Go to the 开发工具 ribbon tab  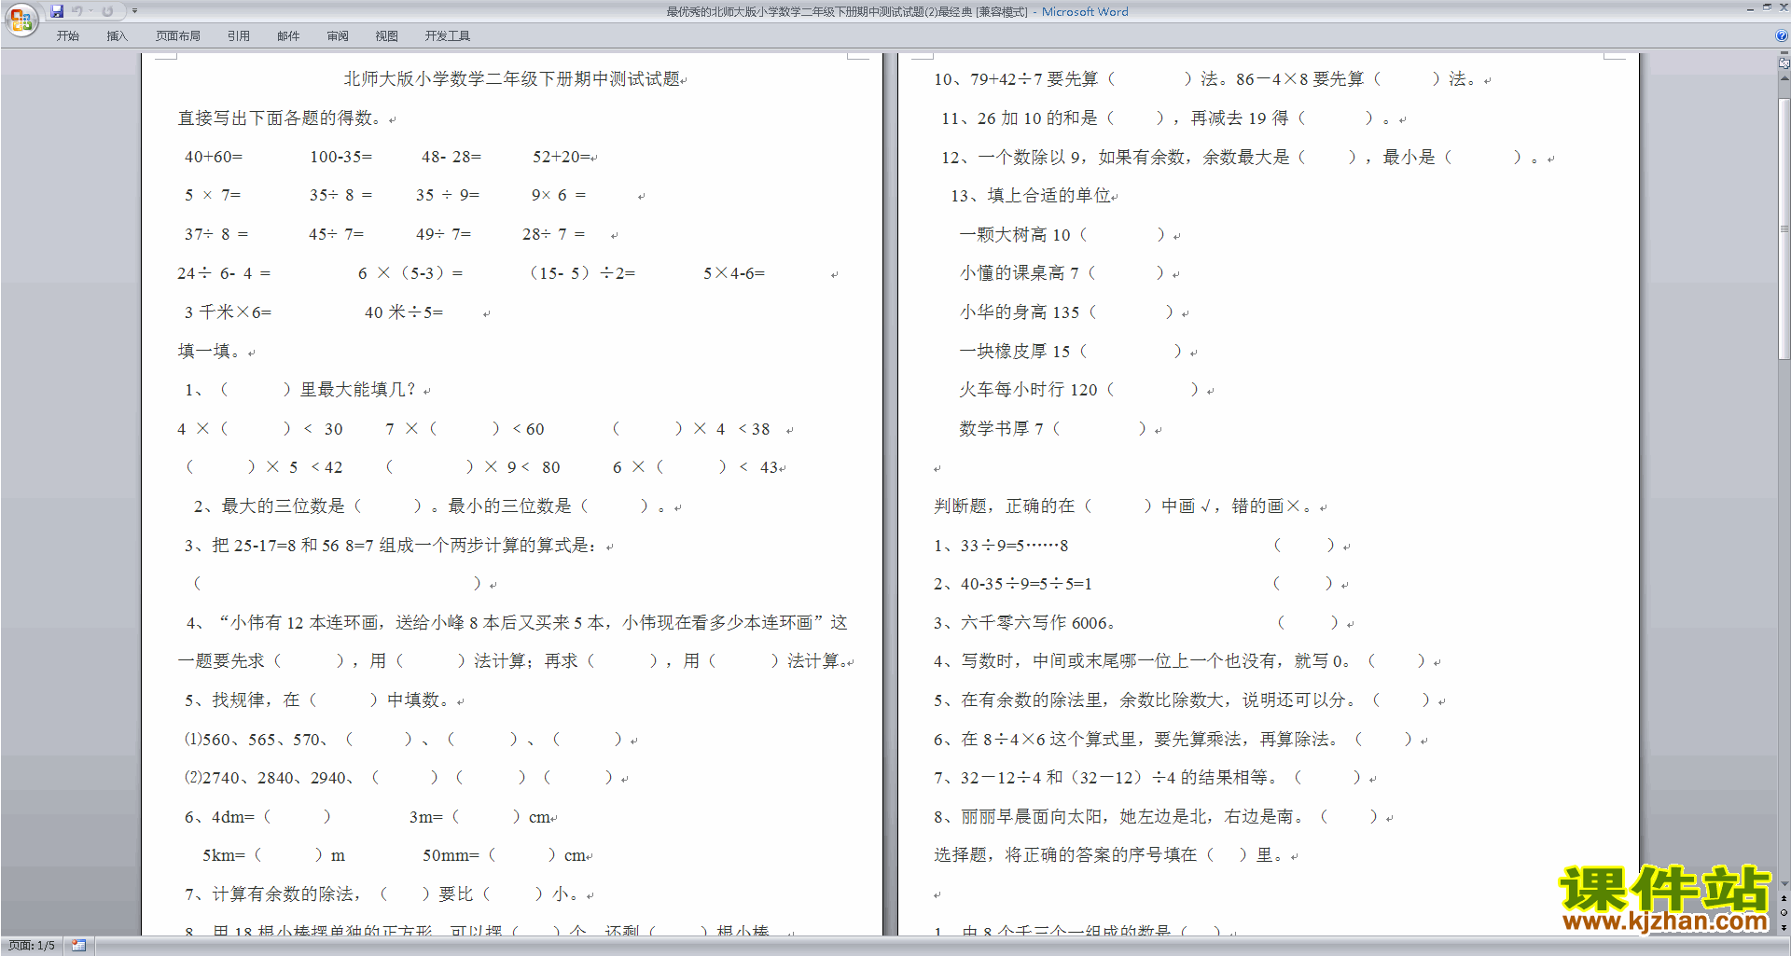tap(448, 36)
